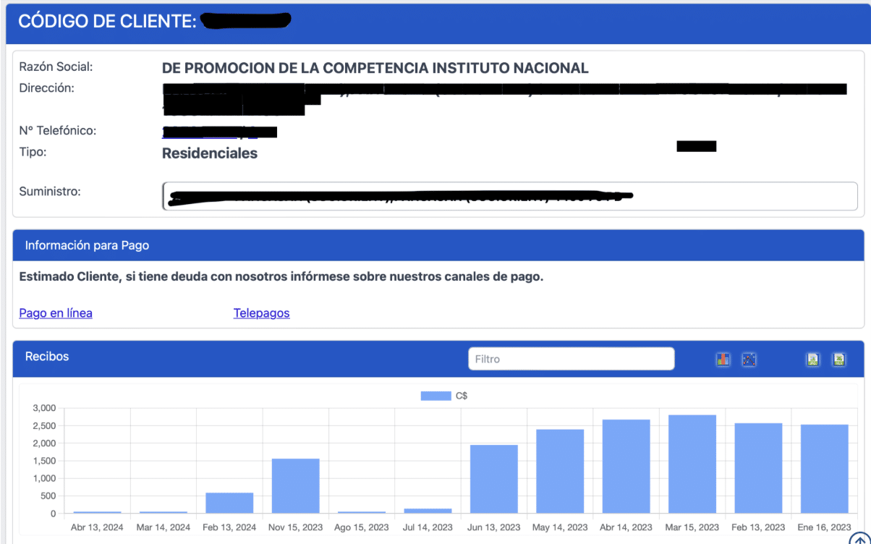Export receipts chart as PNG image
Image resolution: width=871 pixels, height=544 pixels.
[812, 359]
